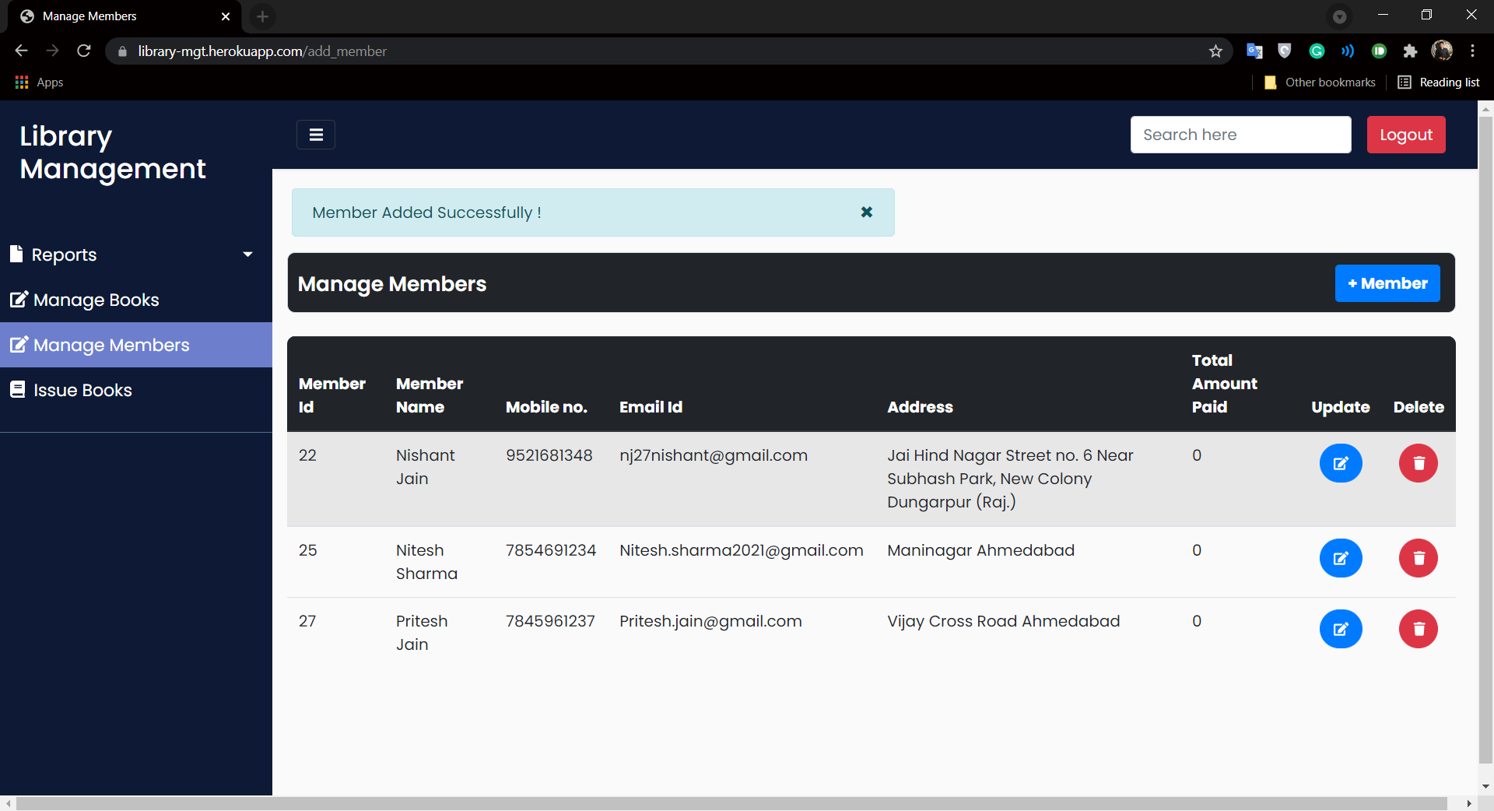Open Google Translate in the address bar

point(1254,51)
